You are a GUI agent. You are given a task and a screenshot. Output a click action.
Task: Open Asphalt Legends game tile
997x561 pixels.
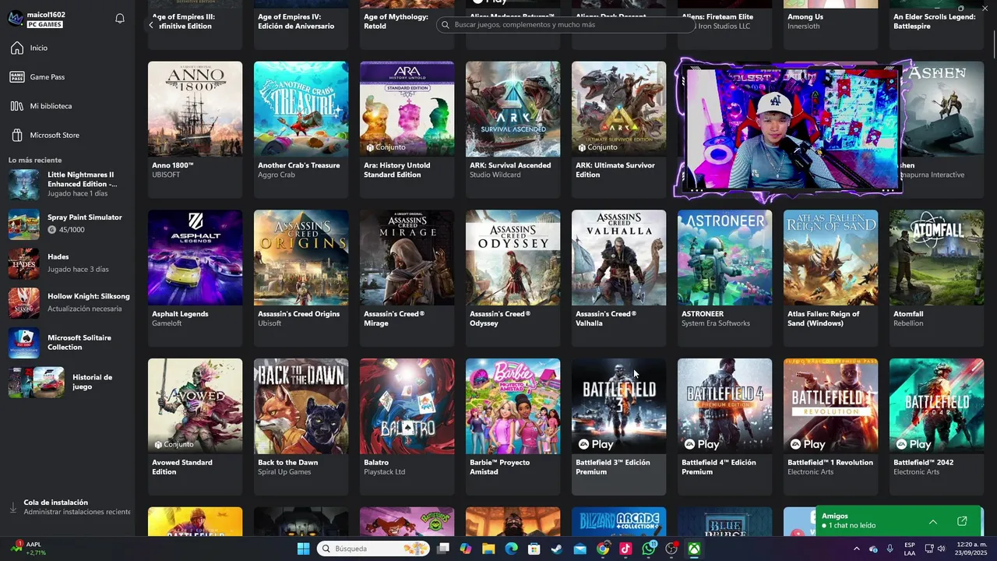pos(195,278)
